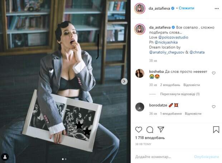Like borodatze's comment heart
Image resolution: width=222 pixels, height=163 pixels.
[213, 107]
